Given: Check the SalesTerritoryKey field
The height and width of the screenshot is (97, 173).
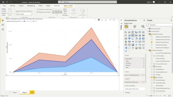Looking at the screenshot, I should [152, 45].
